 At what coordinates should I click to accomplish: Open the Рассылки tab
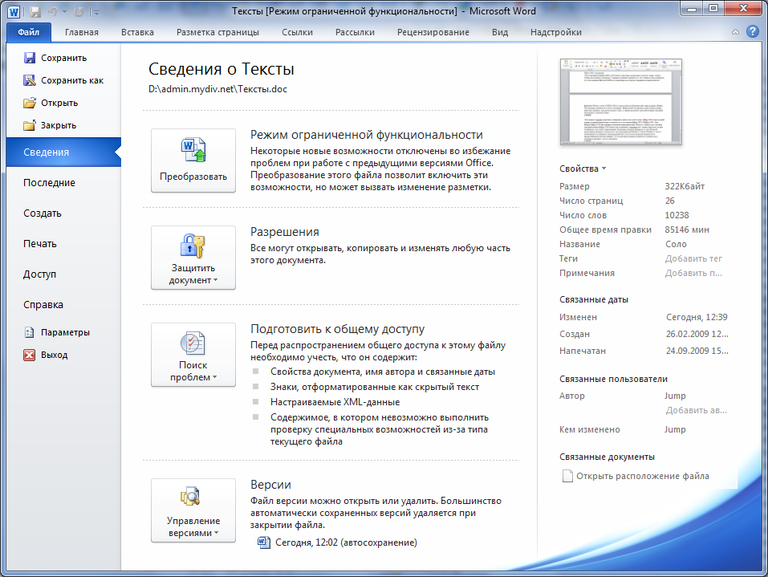tap(355, 32)
